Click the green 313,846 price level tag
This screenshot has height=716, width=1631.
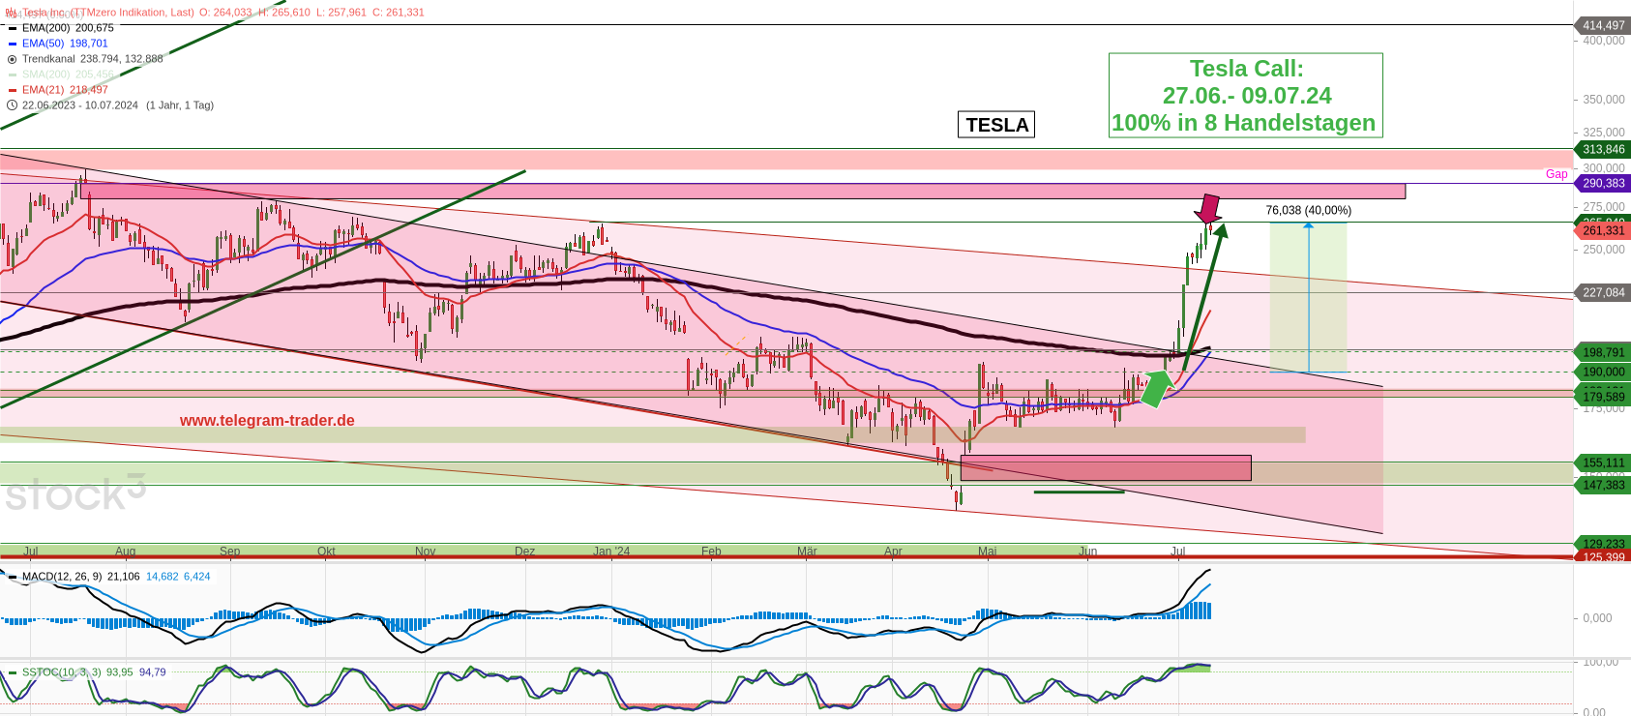pyautogui.click(x=1603, y=150)
